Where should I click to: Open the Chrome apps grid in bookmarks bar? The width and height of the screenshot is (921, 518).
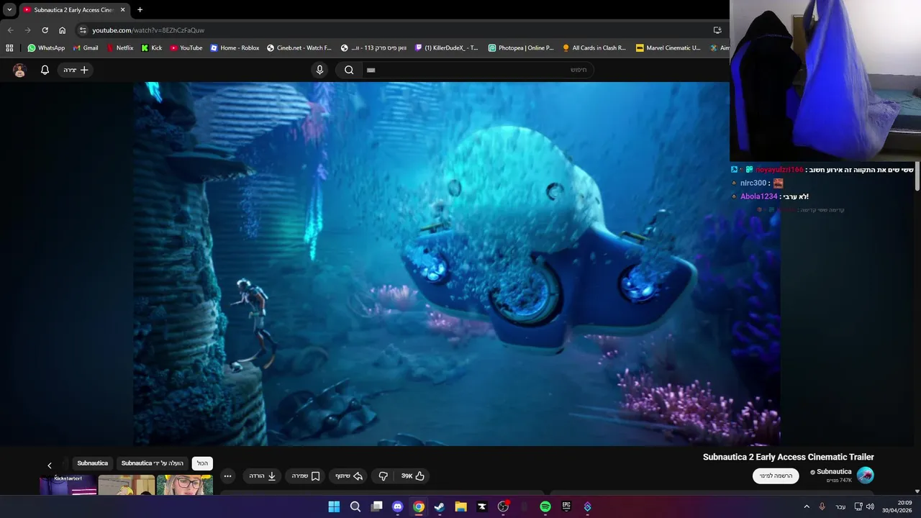[x=9, y=48]
